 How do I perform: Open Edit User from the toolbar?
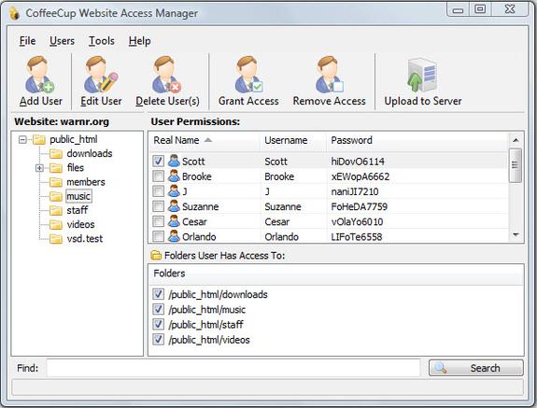(x=101, y=75)
